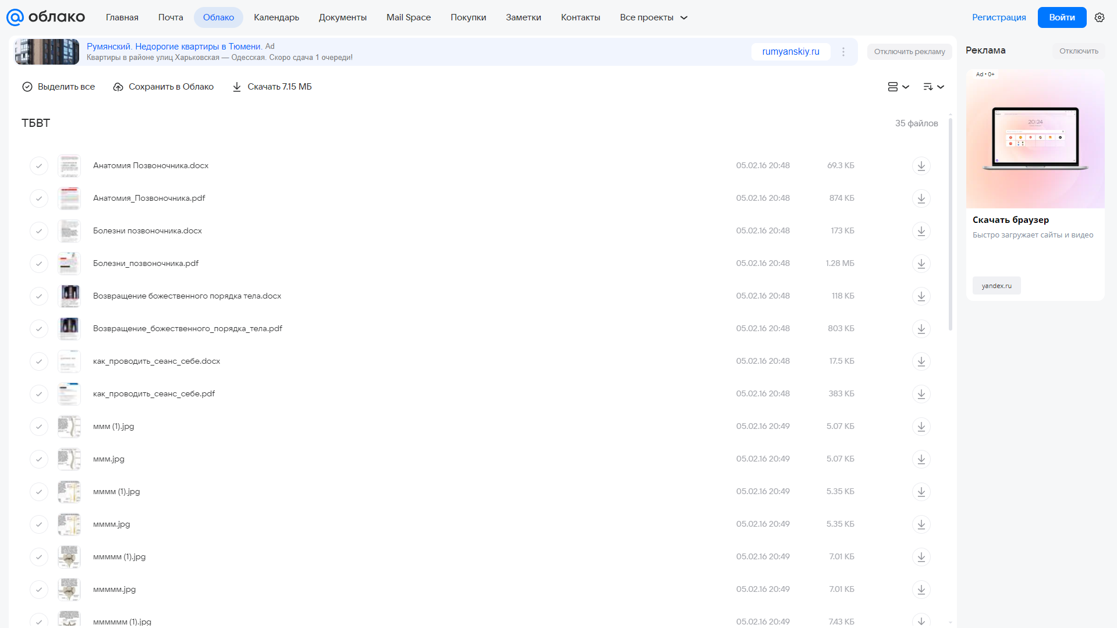Screen dimensions: 1117x628
Task: Click download icon for Болезни_позвоночника.pdf
Action: (x=921, y=264)
